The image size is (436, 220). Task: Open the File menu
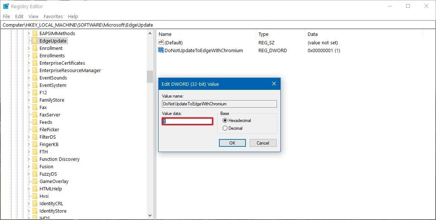click(x=6, y=16)
